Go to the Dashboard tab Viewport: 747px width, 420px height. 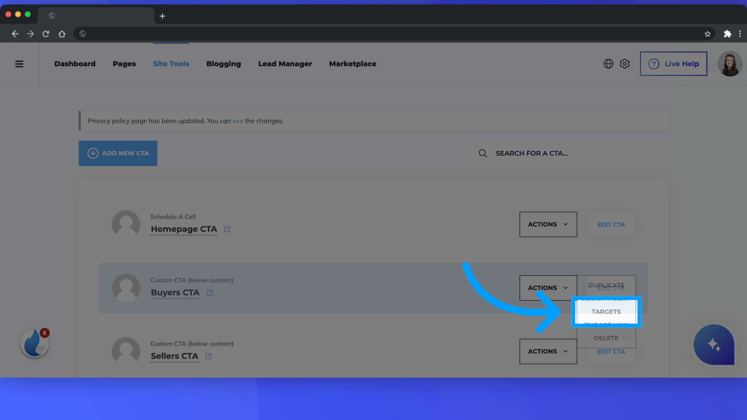tap(75, 64)
